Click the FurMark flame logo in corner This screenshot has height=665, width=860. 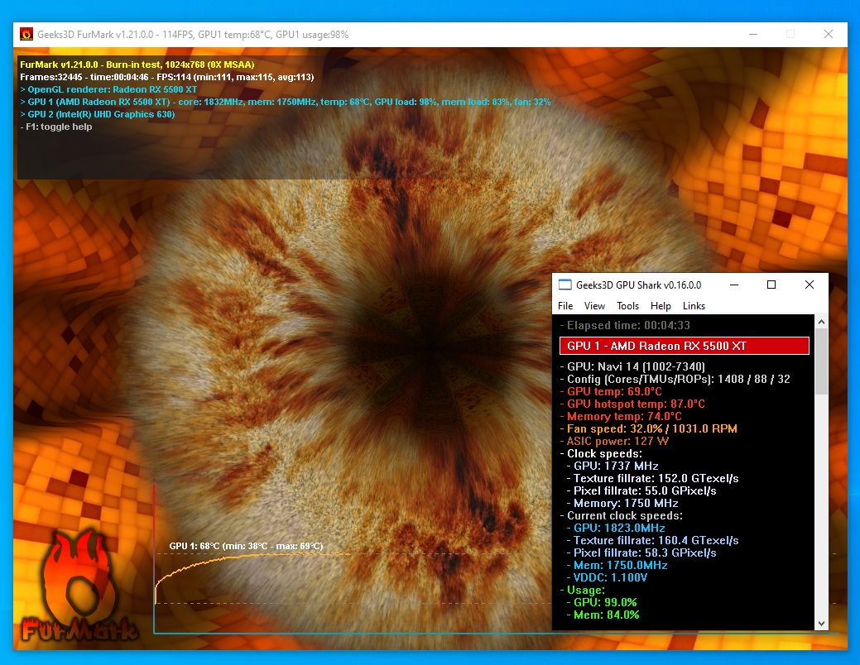pyautogui.click(x=79, y=586)
